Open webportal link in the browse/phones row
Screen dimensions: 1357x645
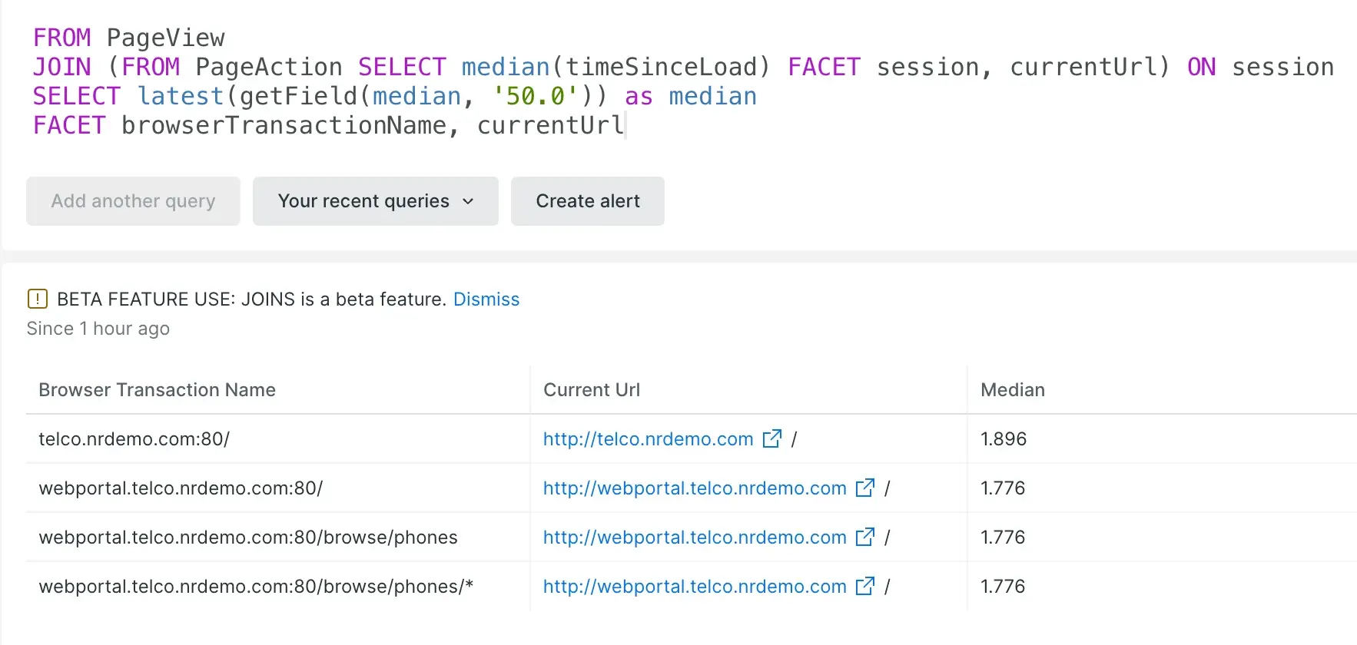point(694,537)
